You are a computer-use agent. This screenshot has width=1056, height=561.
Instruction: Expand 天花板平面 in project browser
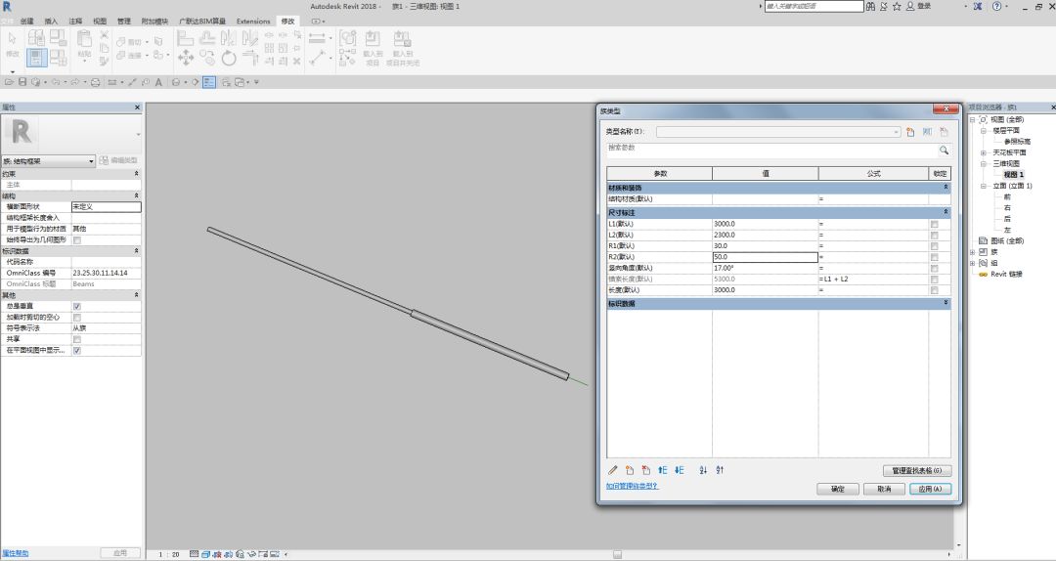(984, 152)
